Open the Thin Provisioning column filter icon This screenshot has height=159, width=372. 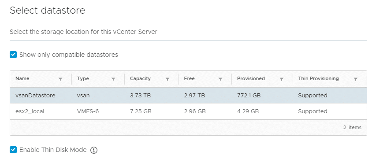(356, 79)
